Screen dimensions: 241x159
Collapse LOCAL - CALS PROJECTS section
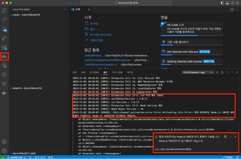point(39,15)
